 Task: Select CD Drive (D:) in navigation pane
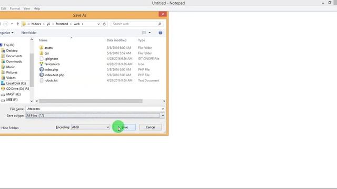pos(17,89)
